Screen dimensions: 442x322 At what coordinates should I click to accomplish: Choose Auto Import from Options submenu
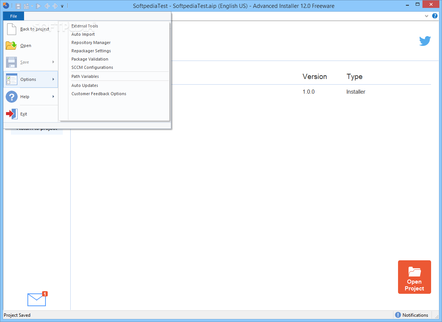coord(83,34)
